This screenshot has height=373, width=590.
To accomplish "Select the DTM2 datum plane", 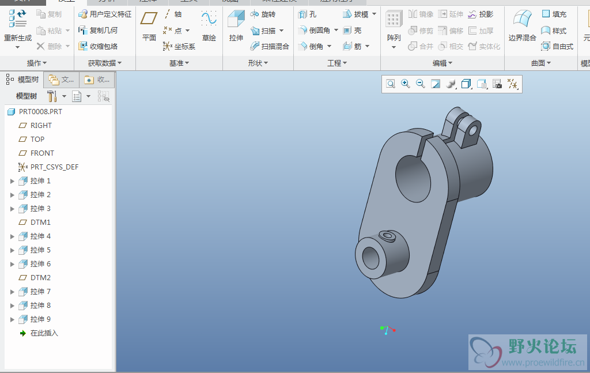I will (35, 278).
